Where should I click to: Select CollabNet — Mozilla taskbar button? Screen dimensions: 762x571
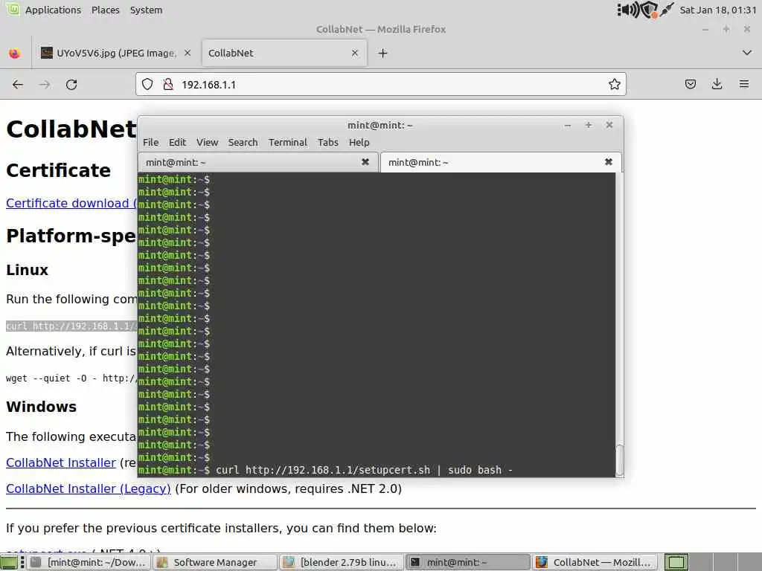pos(595,562)
